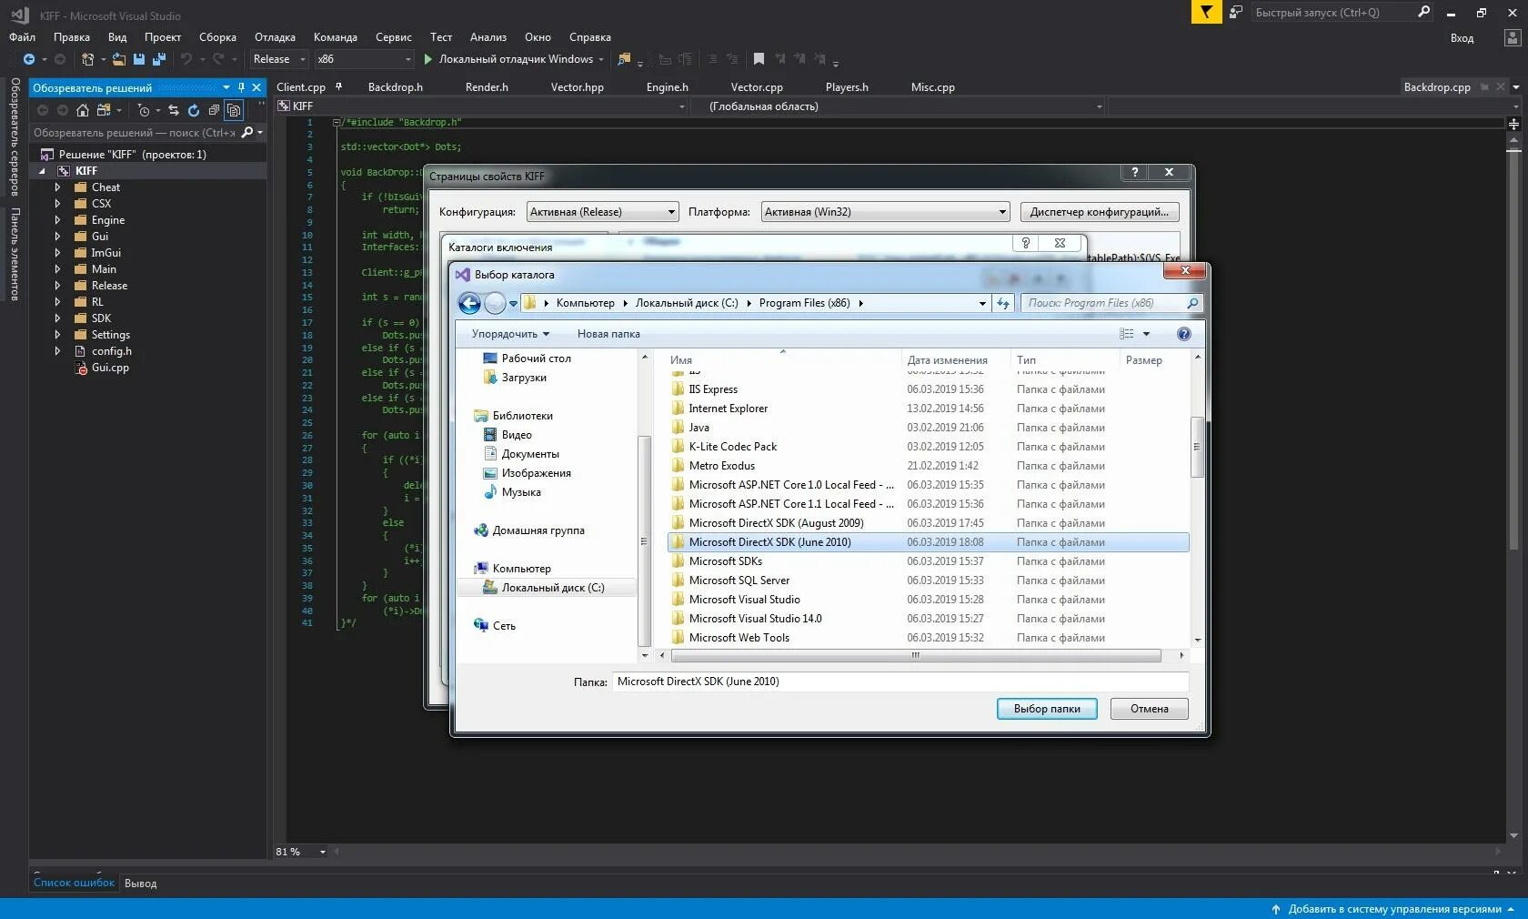Switch to the Render.h tab

click(487, 87)
